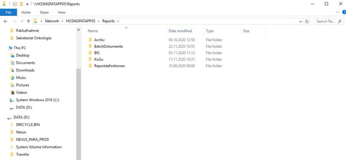Open the Share ribbon tab

[44, 12]
